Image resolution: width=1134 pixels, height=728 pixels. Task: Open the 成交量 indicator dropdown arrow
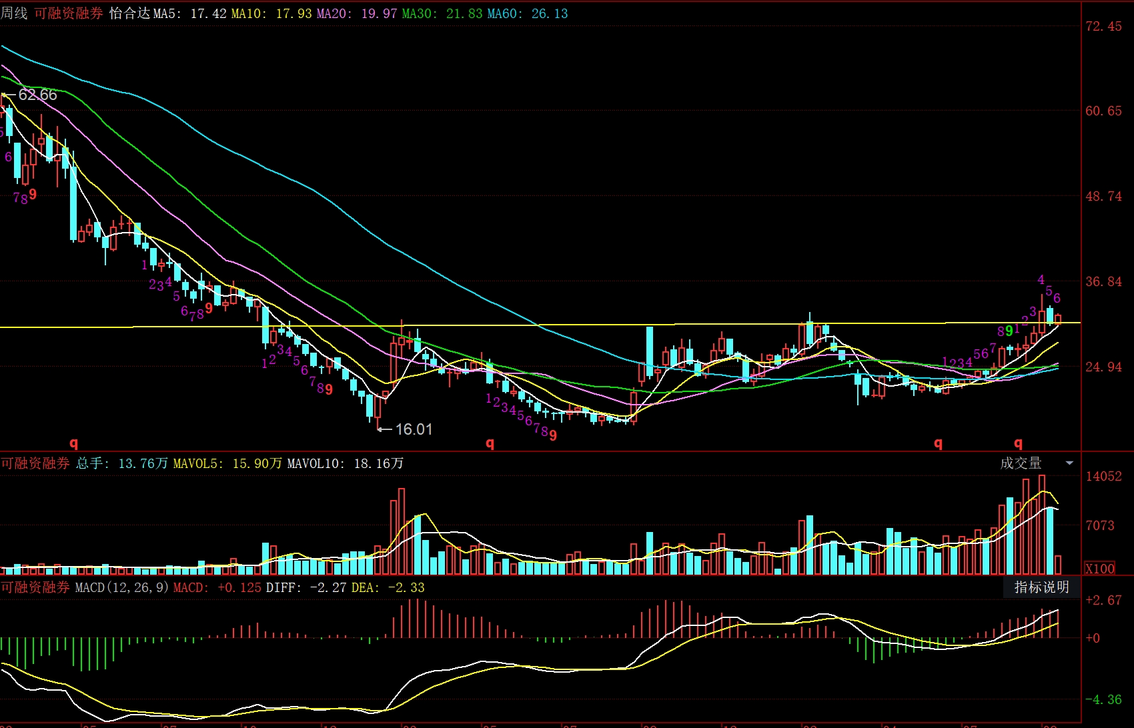pos(1069,463)
